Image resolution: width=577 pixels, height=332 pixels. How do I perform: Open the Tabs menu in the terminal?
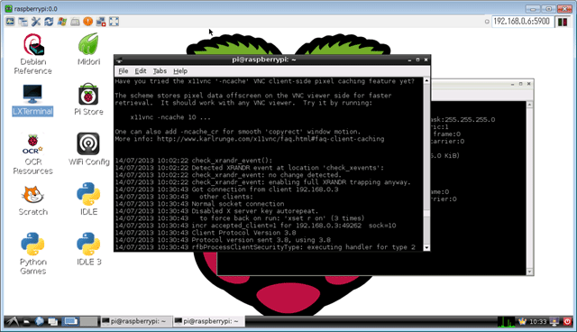[160, 71]
